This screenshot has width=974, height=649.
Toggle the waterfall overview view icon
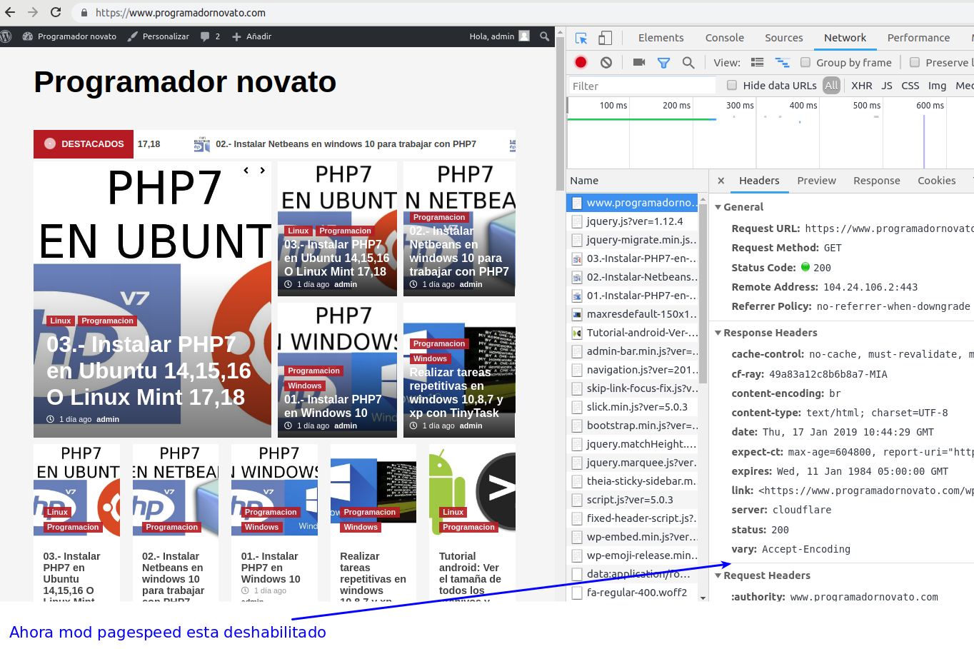coord(783,63)
